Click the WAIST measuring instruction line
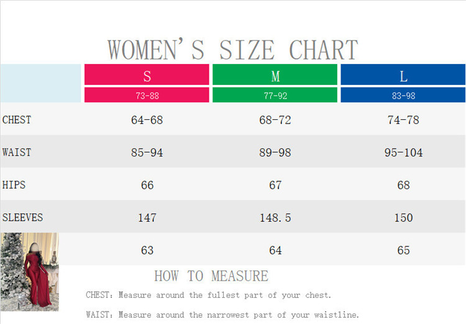 (x=222, y=315)
